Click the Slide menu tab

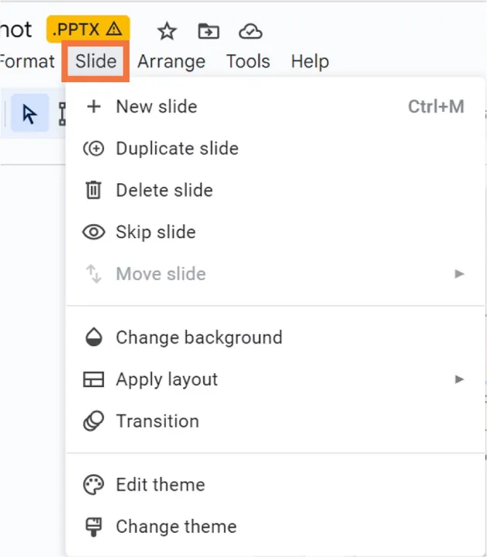(x=95, y=61)
